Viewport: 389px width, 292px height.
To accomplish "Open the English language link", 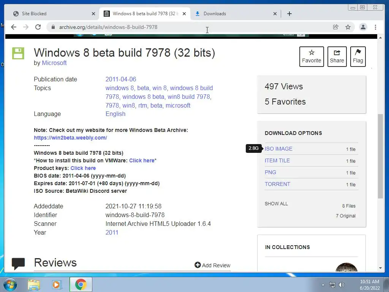I will pos(115,114).
